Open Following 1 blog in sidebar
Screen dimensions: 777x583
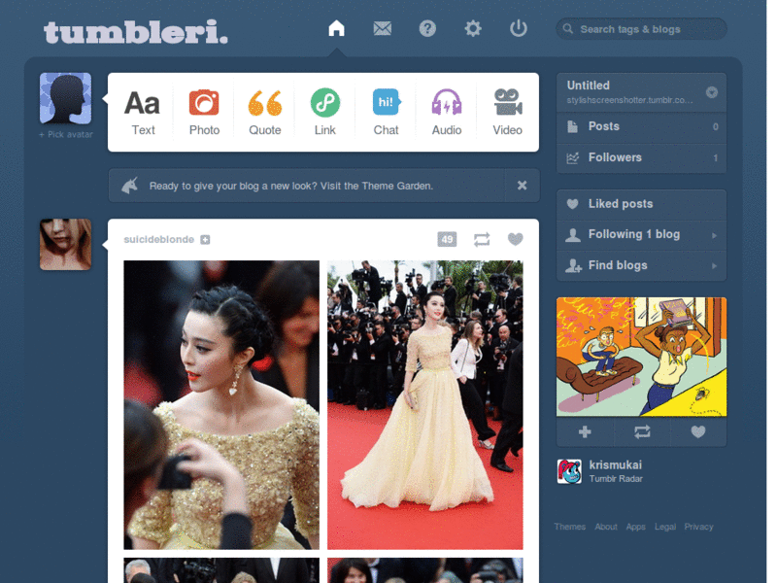point(641,234)
